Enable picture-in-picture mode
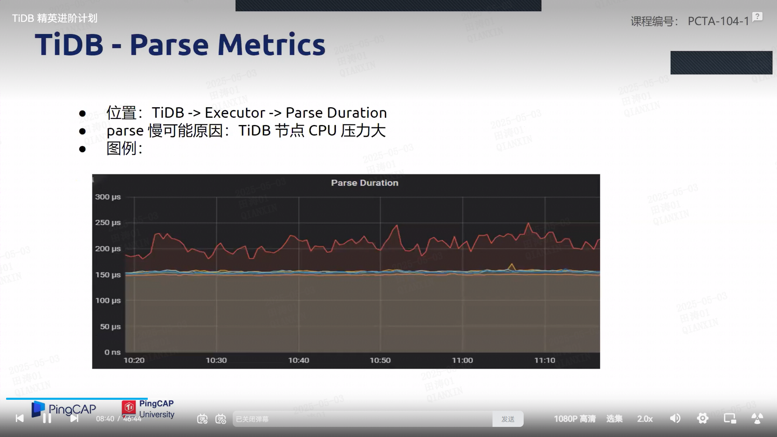Viewport: 777px width, 437px height. (730, 419)
